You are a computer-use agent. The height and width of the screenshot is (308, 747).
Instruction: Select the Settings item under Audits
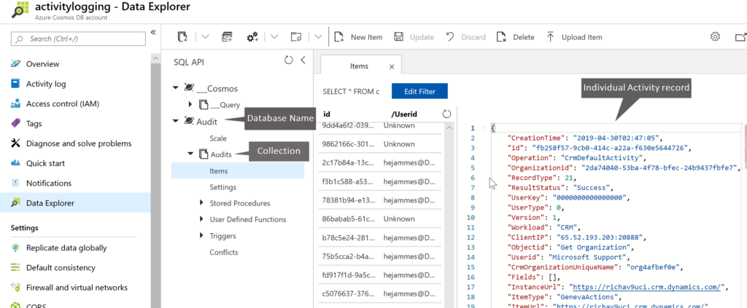pos(222,187)
